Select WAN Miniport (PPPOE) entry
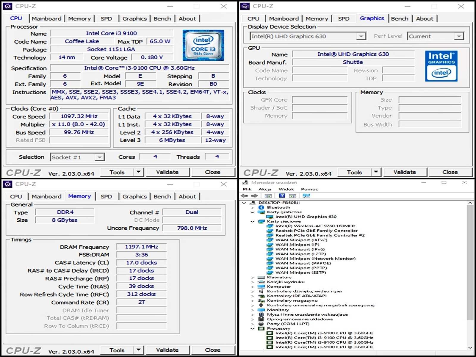 tap(303, 263)
